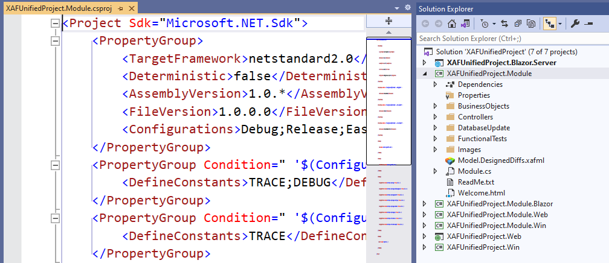
Task: Click the C# icon of XAFUnifiedProject.Module
Action: (x=439, y=74)
